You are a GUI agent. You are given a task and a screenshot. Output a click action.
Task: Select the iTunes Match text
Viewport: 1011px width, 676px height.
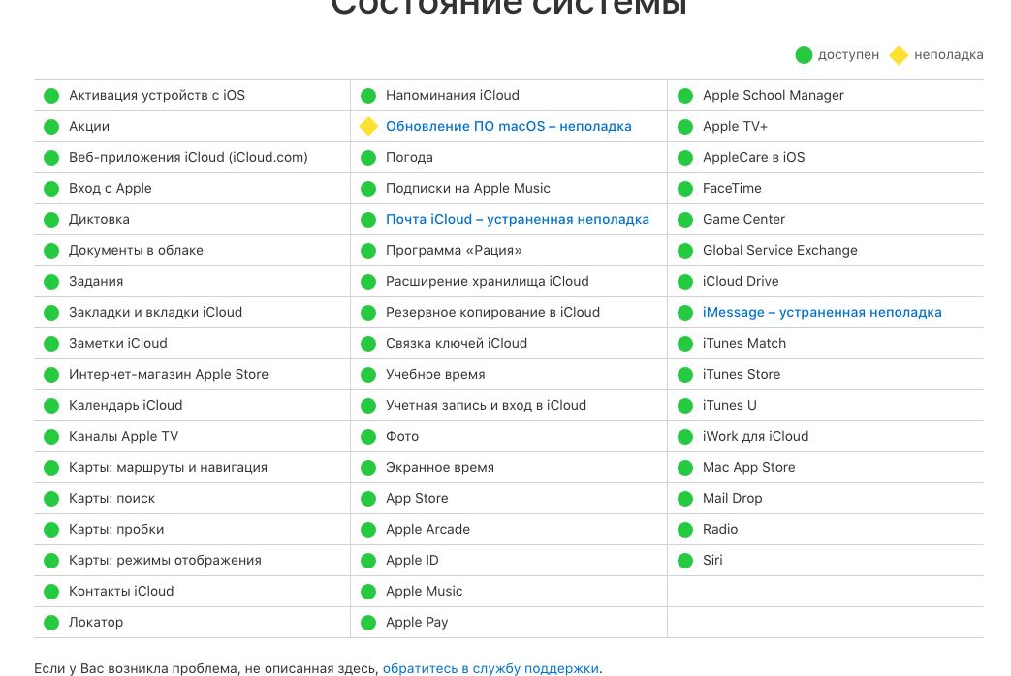(744, 343)
